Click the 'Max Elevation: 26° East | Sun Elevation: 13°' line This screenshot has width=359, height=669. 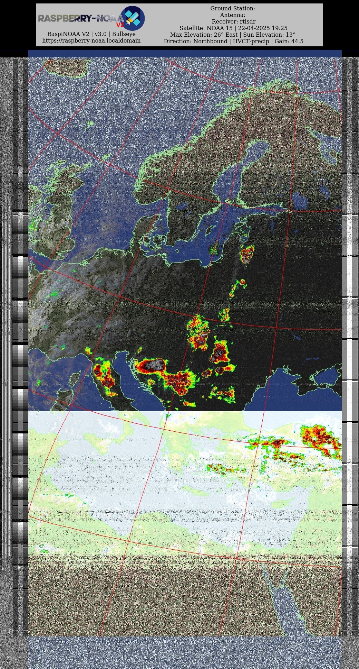pos(233,35)
